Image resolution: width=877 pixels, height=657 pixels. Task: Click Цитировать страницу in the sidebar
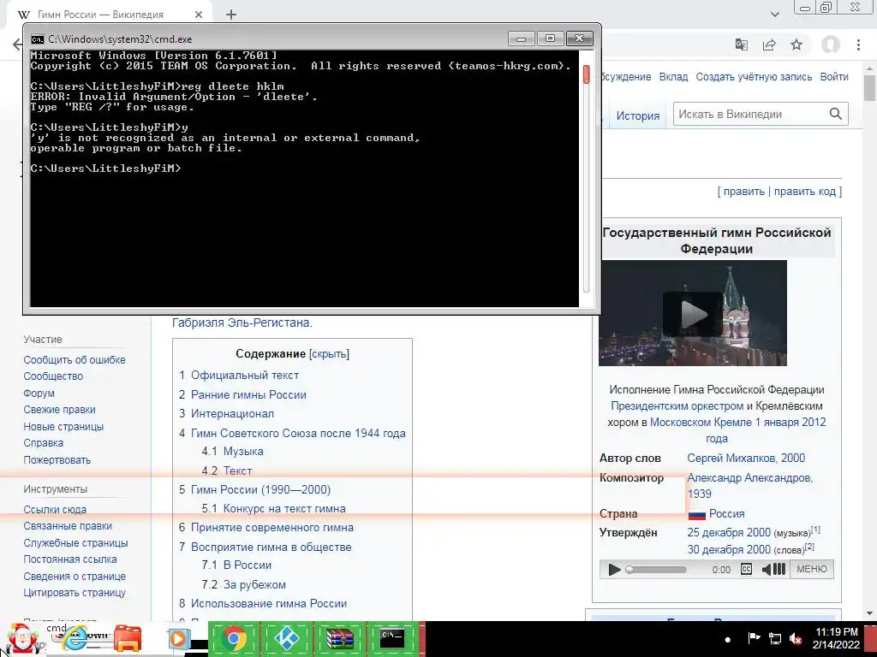tap(75, 592)
